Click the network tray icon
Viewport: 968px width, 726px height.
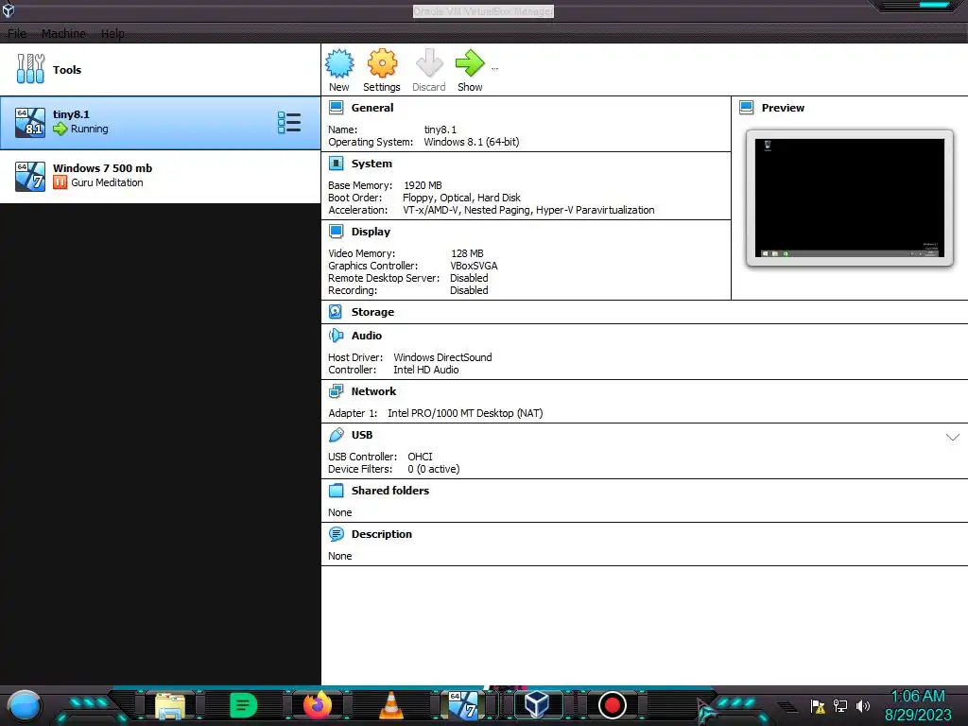click(x=840, y=705)
